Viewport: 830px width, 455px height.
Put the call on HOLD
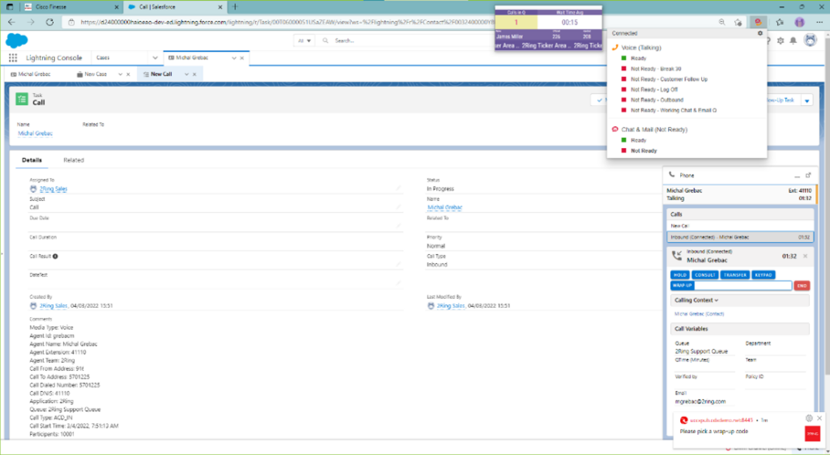[680, 274]
